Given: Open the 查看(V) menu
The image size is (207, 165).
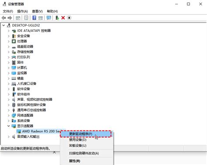Looking at the screenshot, I should (37, 11).
